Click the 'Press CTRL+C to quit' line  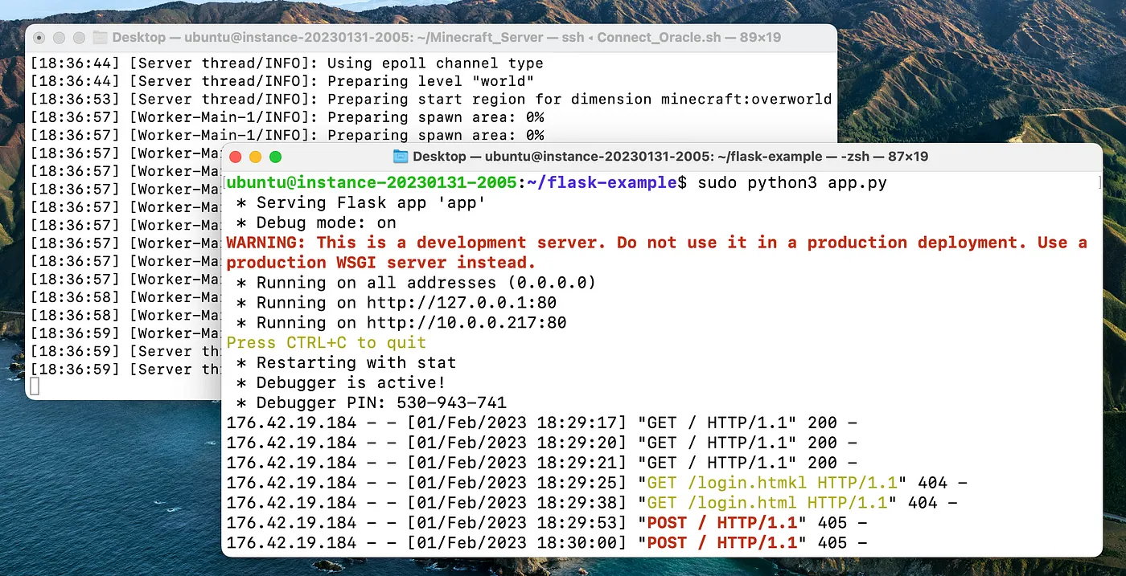click(x=327, y=343)
